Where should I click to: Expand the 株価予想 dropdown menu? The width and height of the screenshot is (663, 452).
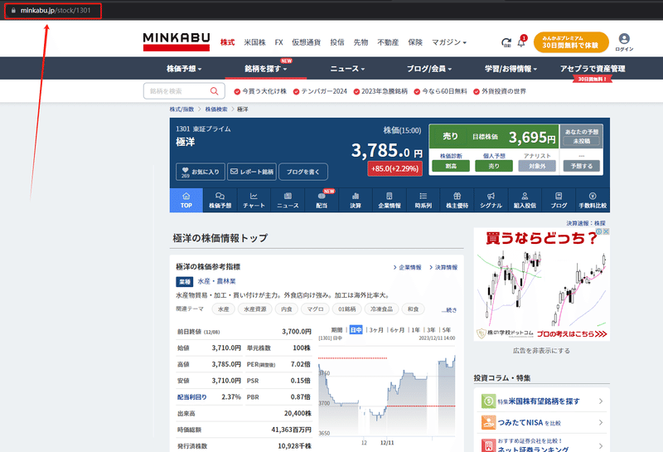(x=184, y=69)
